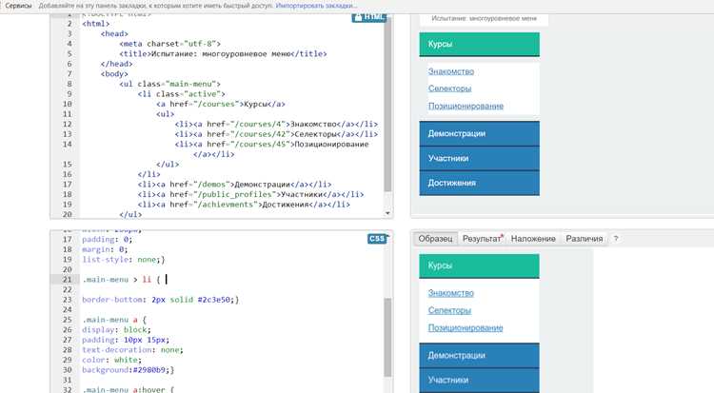Click the 'margin: 0;' CSS line
This screenshot has width=714, height=393.
click(105, 249)
